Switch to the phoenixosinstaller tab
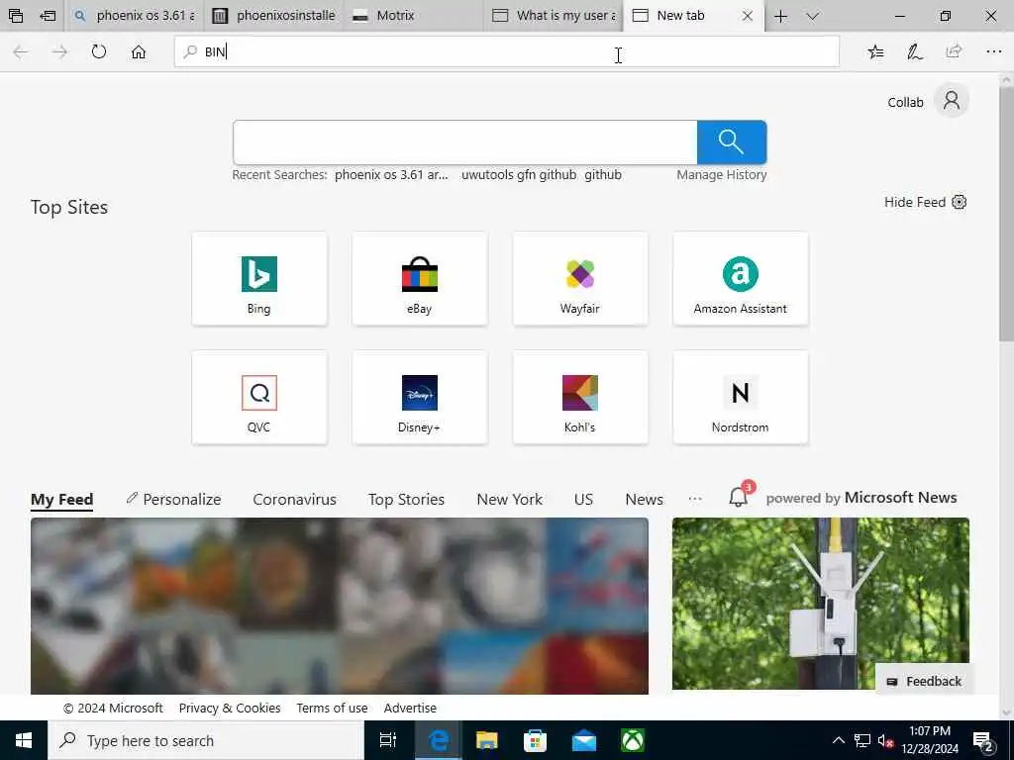This screenshot has width=1014, height=760. [x=273, y=16]
